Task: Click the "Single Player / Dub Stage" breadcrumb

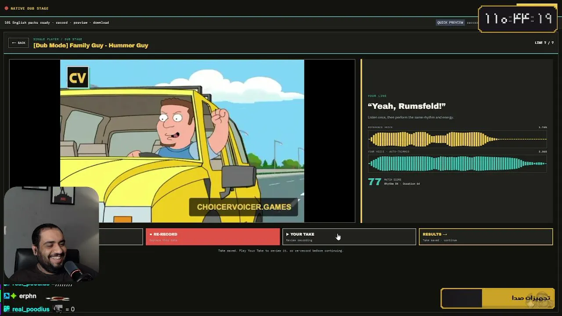Action: [58, 39]
